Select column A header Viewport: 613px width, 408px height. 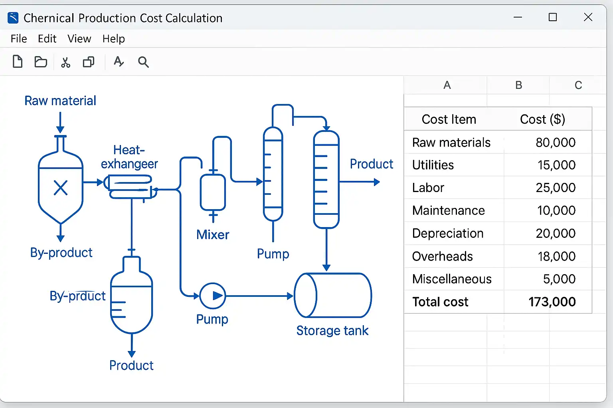pyautogui.click(x=447, y=85)
